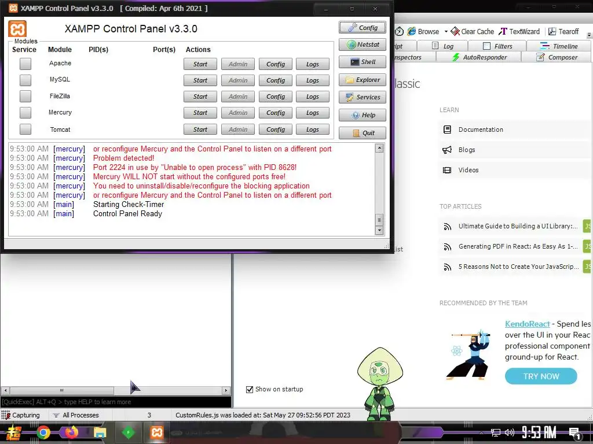The height and width of the screenshot is (444, 593).
Task: Open MySQL Config dropdown
Action: [275, 80]
